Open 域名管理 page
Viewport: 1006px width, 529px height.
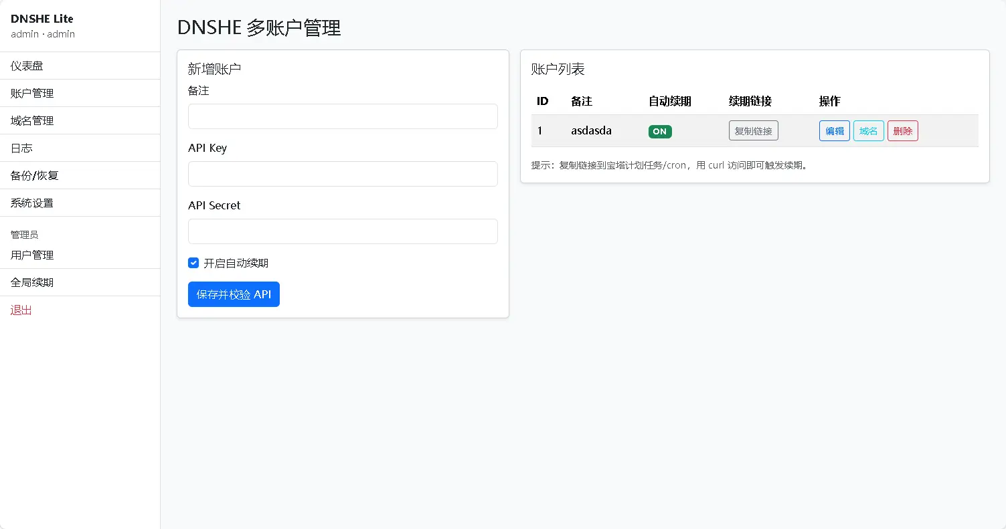[x=32, y=120]
